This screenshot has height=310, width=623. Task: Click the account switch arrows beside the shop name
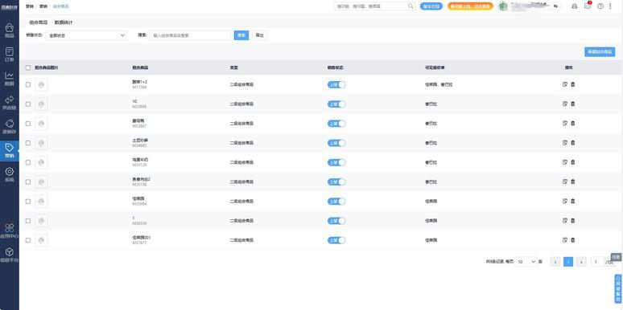[x=555, y=6]
